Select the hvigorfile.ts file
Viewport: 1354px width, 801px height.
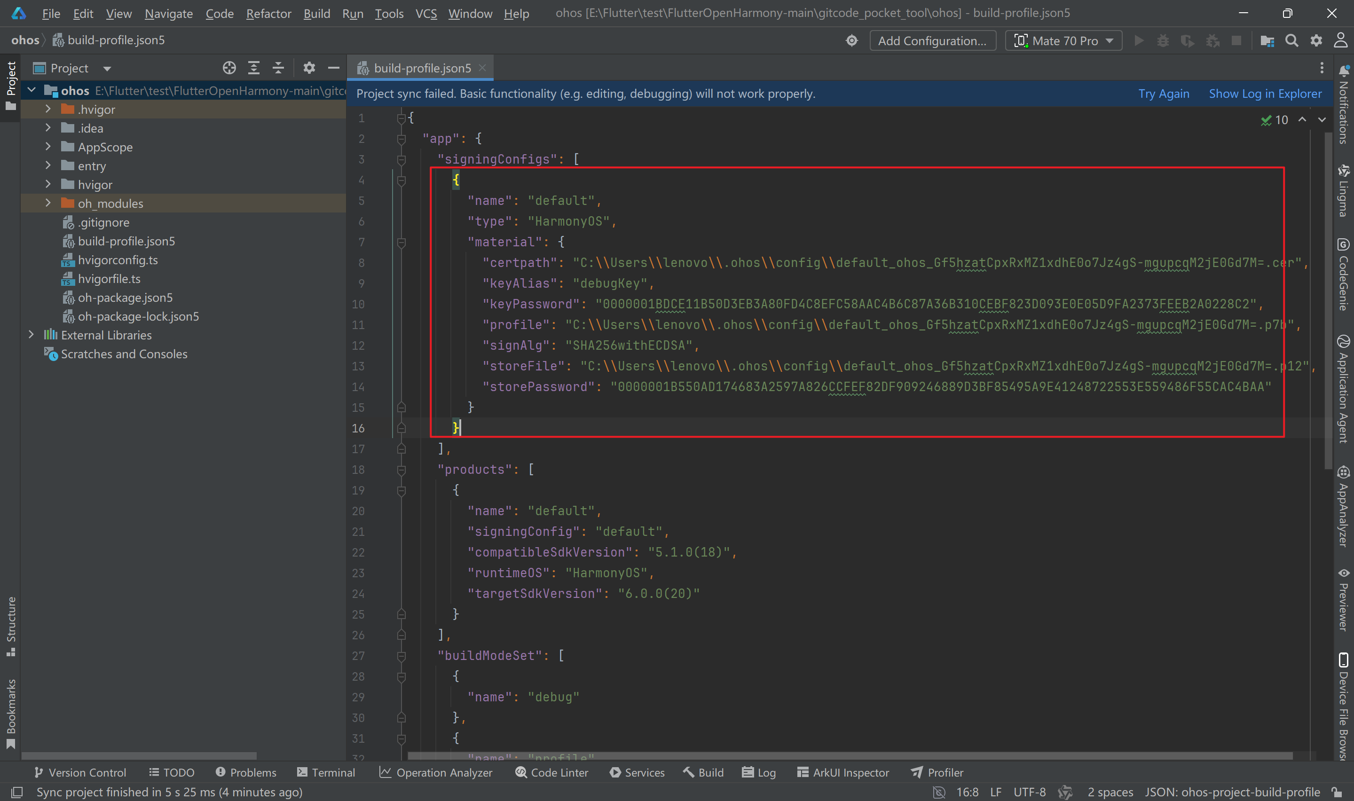[x=108, y=278]
